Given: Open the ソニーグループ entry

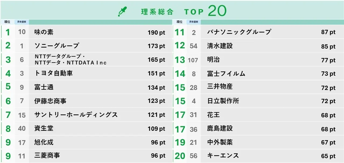Looking at the screenshot, I should [x=57, y=46].
